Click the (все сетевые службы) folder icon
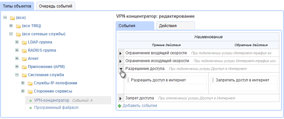This screenshot has height=119, width=284. point(18,34)
